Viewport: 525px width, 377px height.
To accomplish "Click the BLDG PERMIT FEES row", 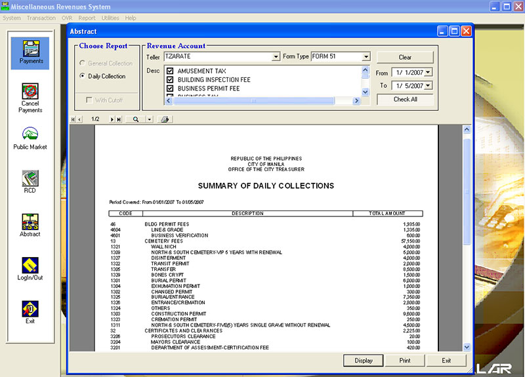I will (265, 224).
